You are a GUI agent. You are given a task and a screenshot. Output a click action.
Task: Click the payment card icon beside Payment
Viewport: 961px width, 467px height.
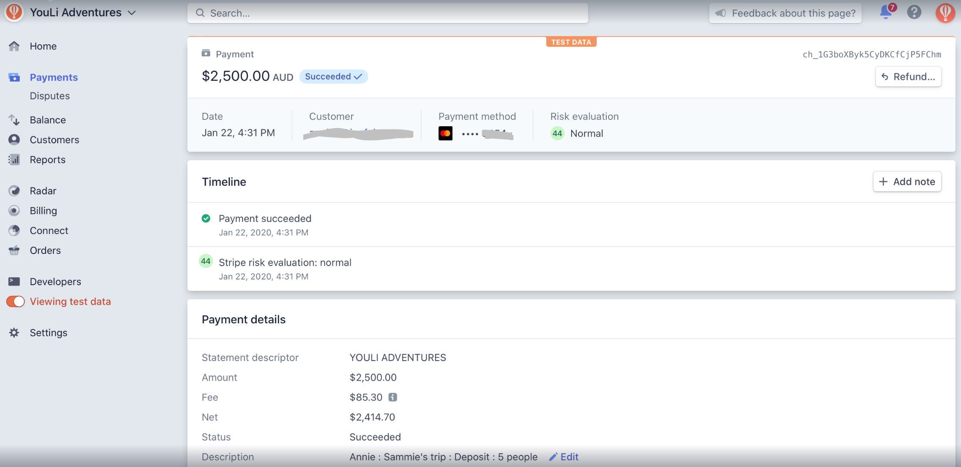coord(206,53)
